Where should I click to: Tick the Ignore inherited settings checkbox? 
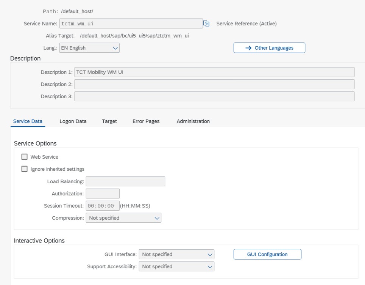pos(25,169)
